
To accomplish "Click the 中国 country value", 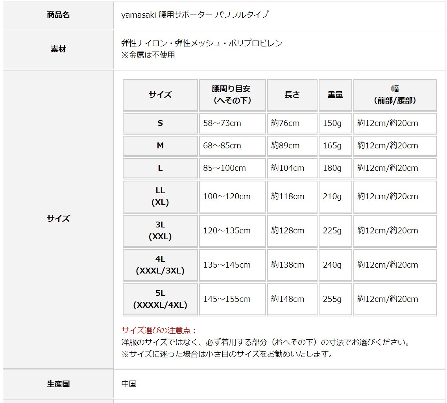I will [x=129, y=384].
